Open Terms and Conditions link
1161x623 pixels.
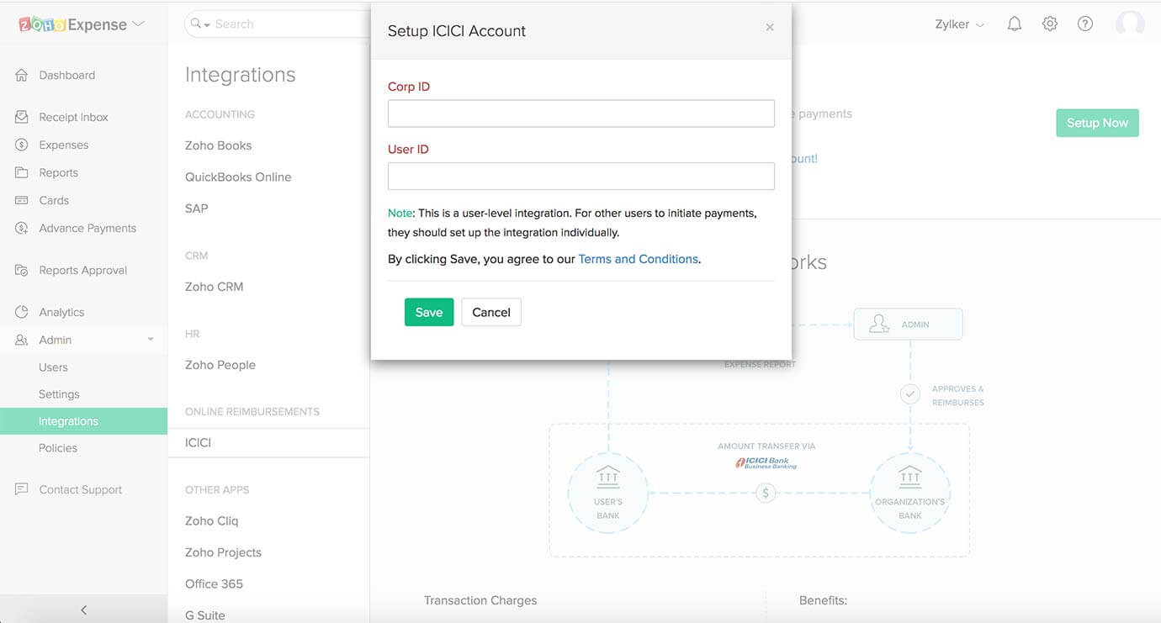coord(639,259)
